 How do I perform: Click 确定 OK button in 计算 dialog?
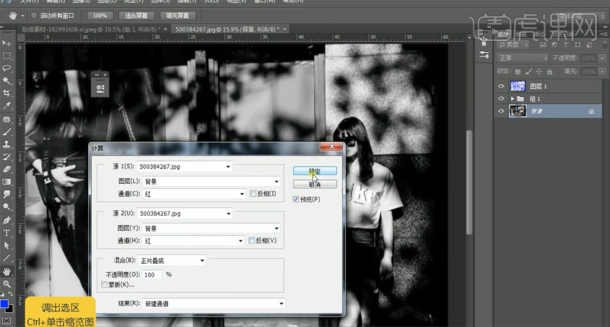(x=315, y=171)
